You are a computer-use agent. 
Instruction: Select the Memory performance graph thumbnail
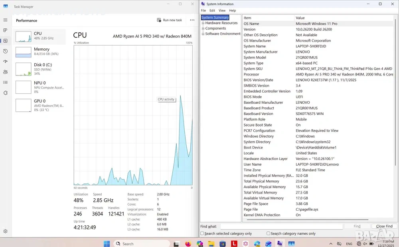[x=24, y=52]
